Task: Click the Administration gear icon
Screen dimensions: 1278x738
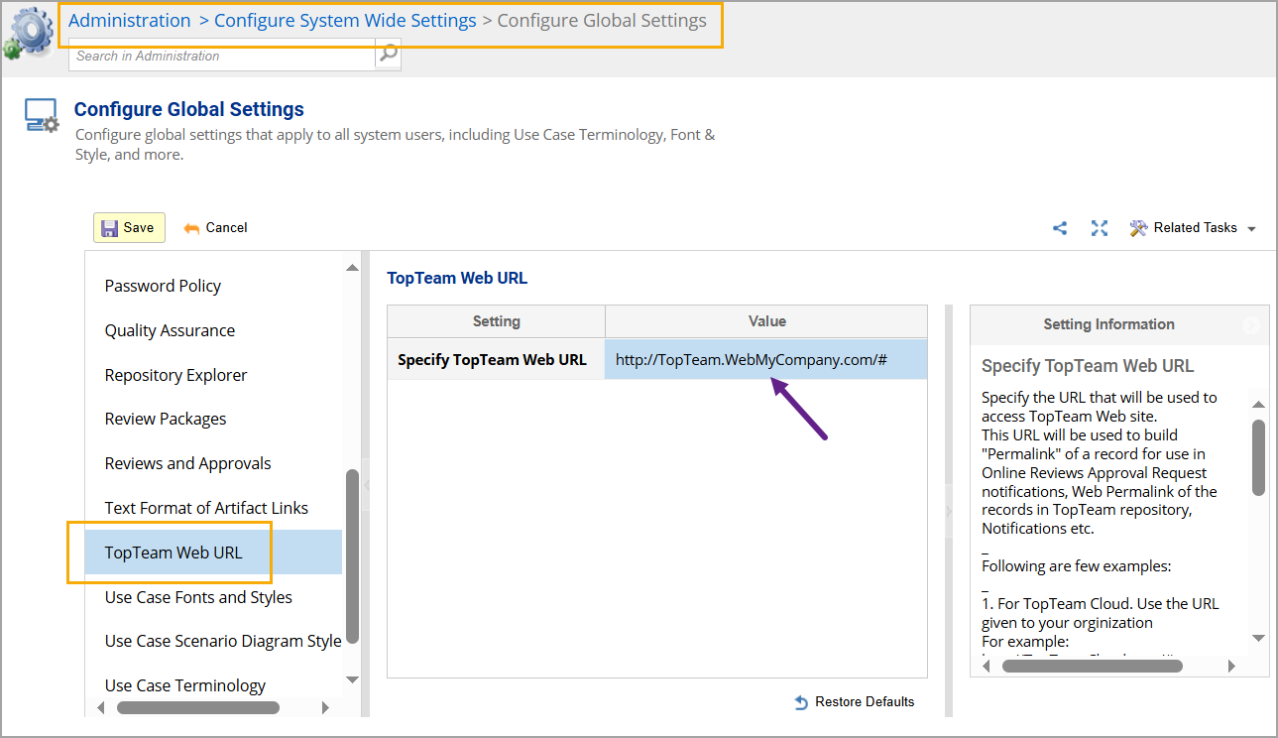Action: [28, 33]
